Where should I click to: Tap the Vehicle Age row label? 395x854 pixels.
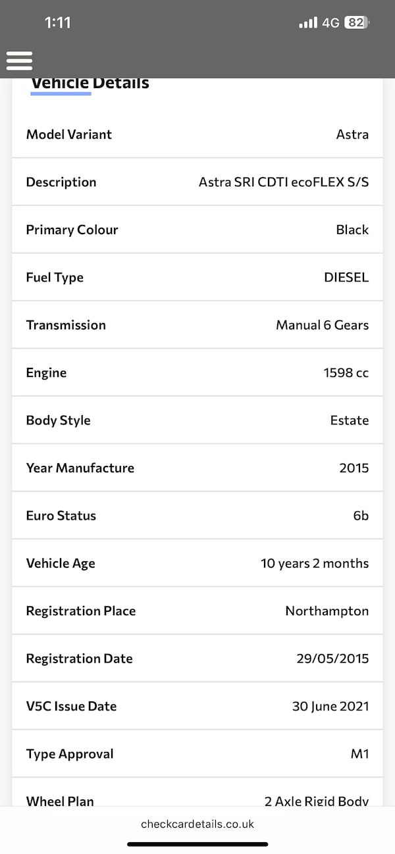[61, 563]
